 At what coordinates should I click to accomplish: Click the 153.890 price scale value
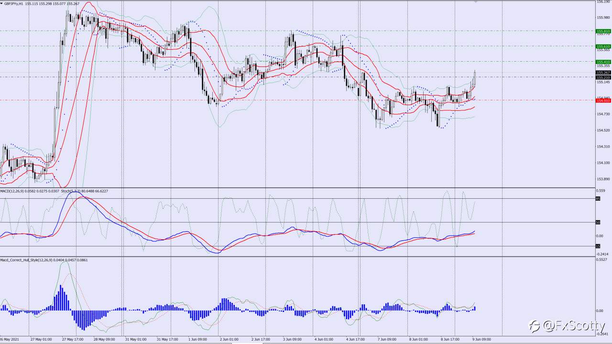(603, 179)
